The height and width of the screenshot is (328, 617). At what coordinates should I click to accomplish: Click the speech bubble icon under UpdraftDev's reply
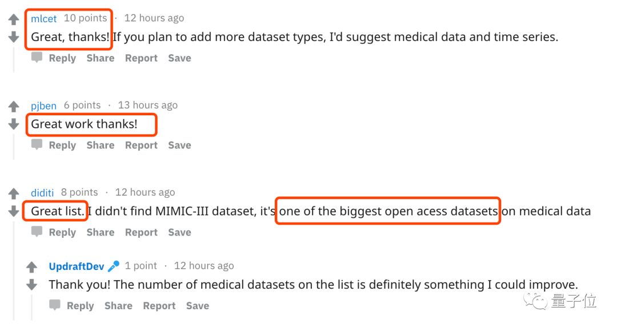55,305
